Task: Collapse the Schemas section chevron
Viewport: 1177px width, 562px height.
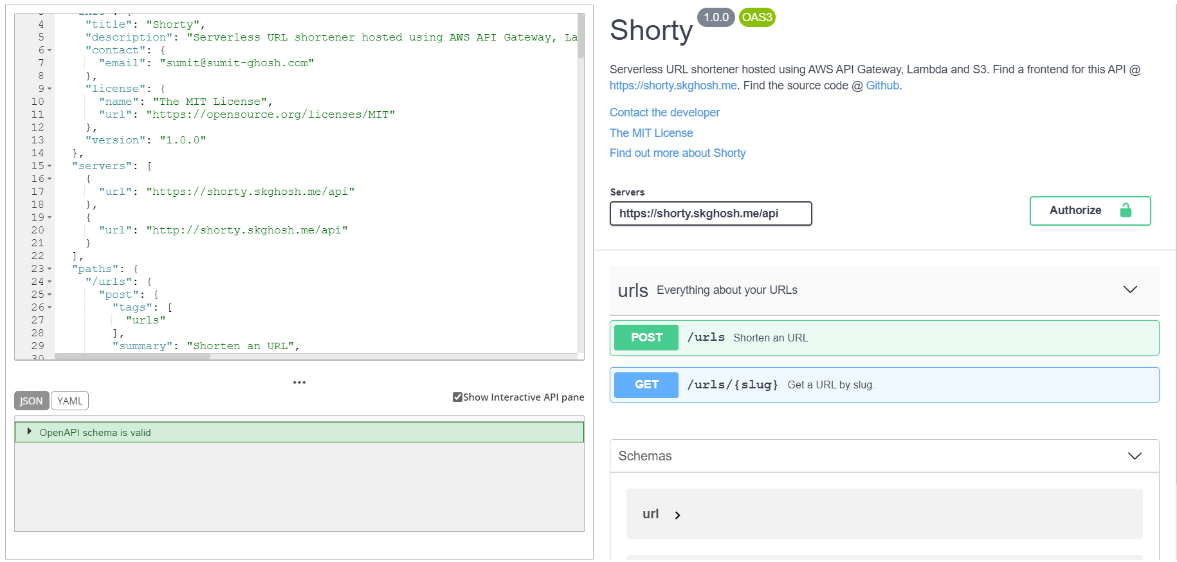Action: (x=1134, y=456)
